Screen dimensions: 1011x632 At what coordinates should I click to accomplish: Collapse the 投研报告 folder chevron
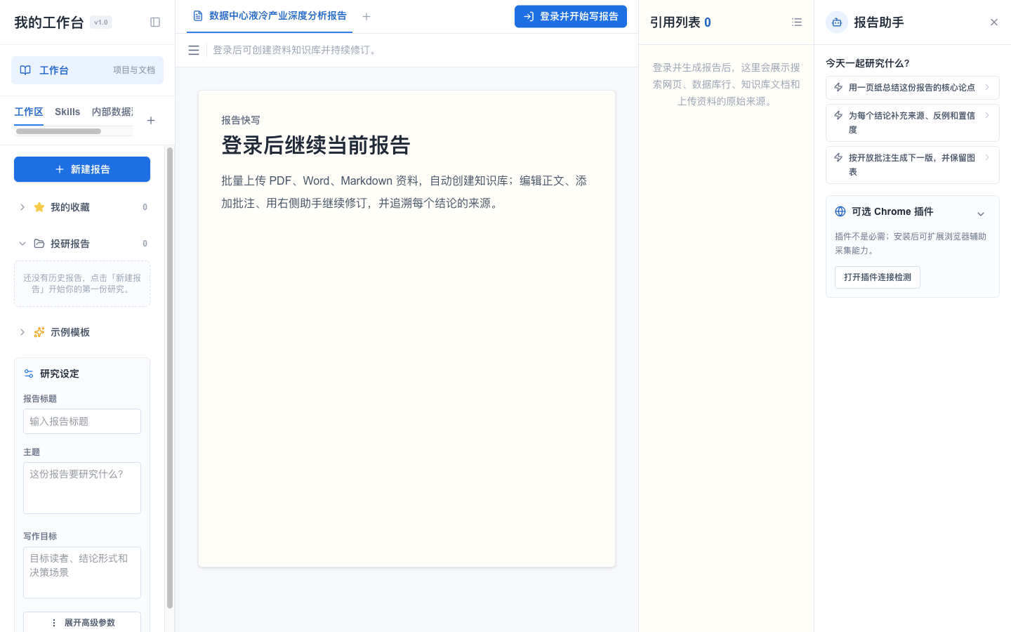click(22, 244)
